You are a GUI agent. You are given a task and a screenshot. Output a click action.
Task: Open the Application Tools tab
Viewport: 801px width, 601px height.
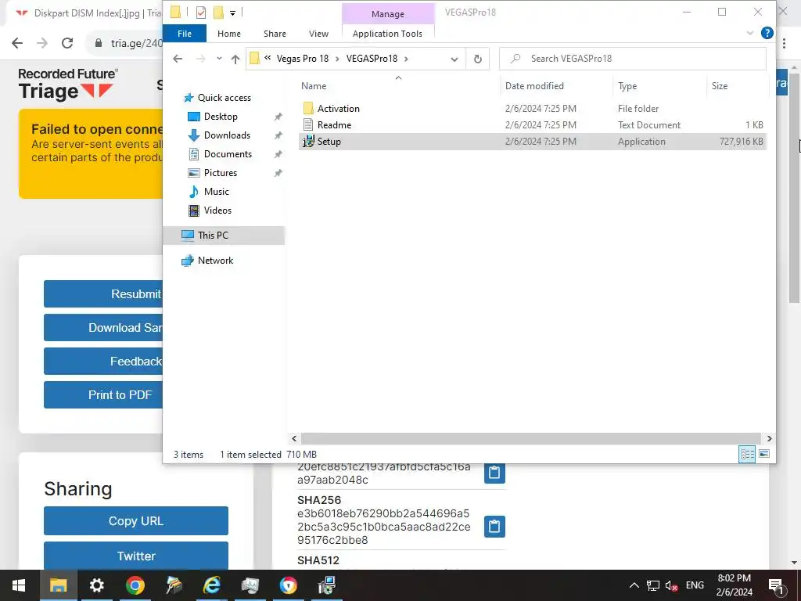[387, 34]
